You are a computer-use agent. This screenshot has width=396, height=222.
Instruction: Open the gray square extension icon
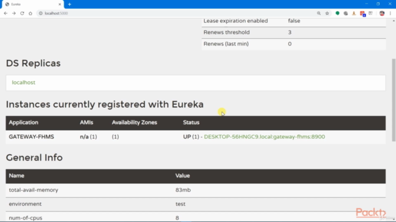(x=371, y=14)
